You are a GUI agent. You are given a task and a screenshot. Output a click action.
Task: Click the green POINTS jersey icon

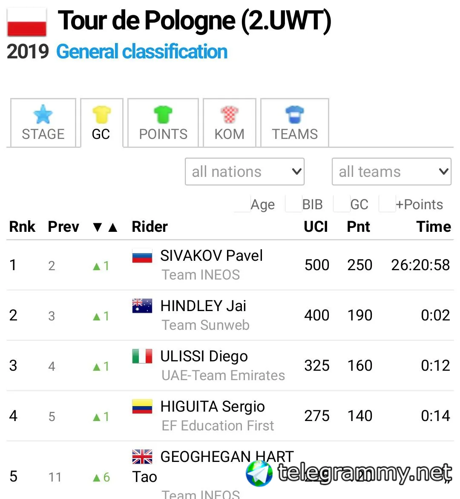tap(163, 114)
